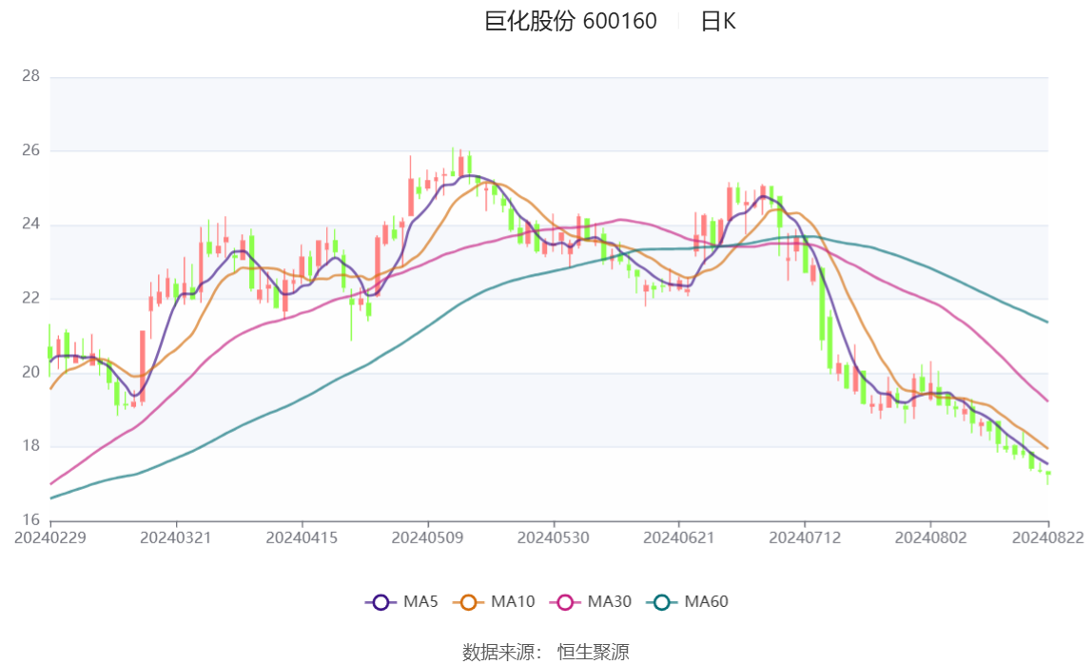Click the x-axis date 20240321
This screenshot has height=665, width=1092.
click(x=175, y=538)
